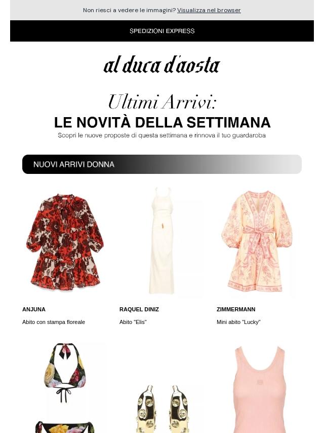View the red floral Anjuna dress image
Image resolution: width=324 pixels, height=433 pixels.
64,242
